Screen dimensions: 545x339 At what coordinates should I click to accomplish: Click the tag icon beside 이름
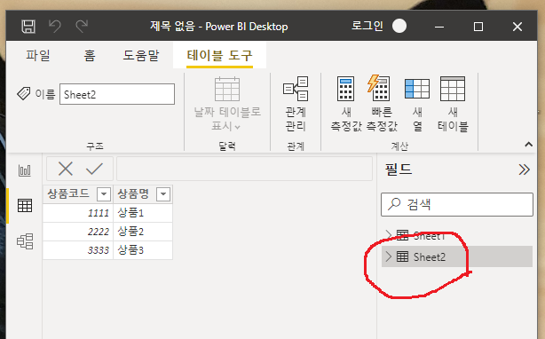click(x=24, y=94)
